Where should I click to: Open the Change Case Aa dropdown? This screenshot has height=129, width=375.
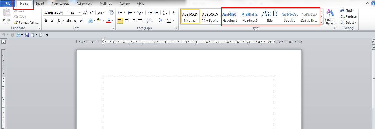pos(101,13)
